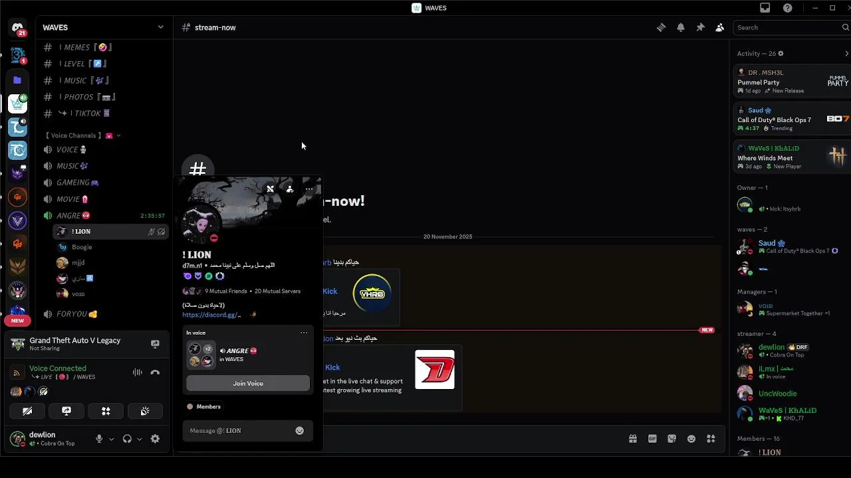Open In voice section three-dot menu

(304, 333)
